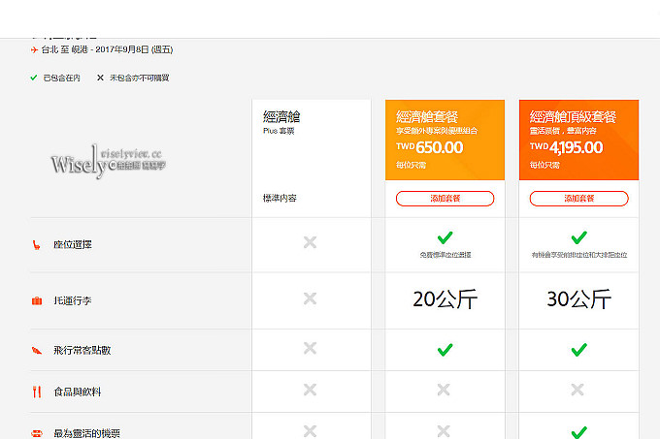Click the seat icon beside 座位選擇
Image resolution: width=660 pixels, height=439 pixels.
coord(37,245)
